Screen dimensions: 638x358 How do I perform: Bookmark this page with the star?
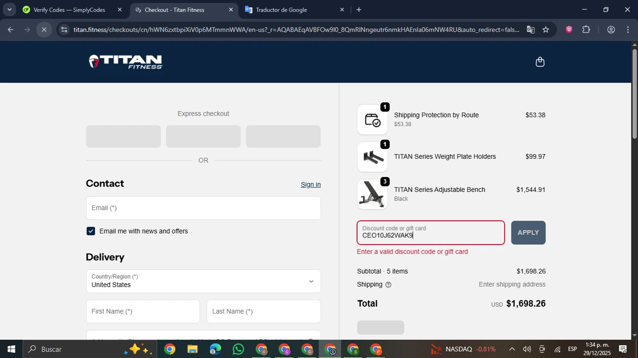click(546, 30)
